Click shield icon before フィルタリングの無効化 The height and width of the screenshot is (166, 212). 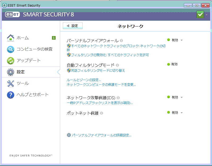point(69,55)
